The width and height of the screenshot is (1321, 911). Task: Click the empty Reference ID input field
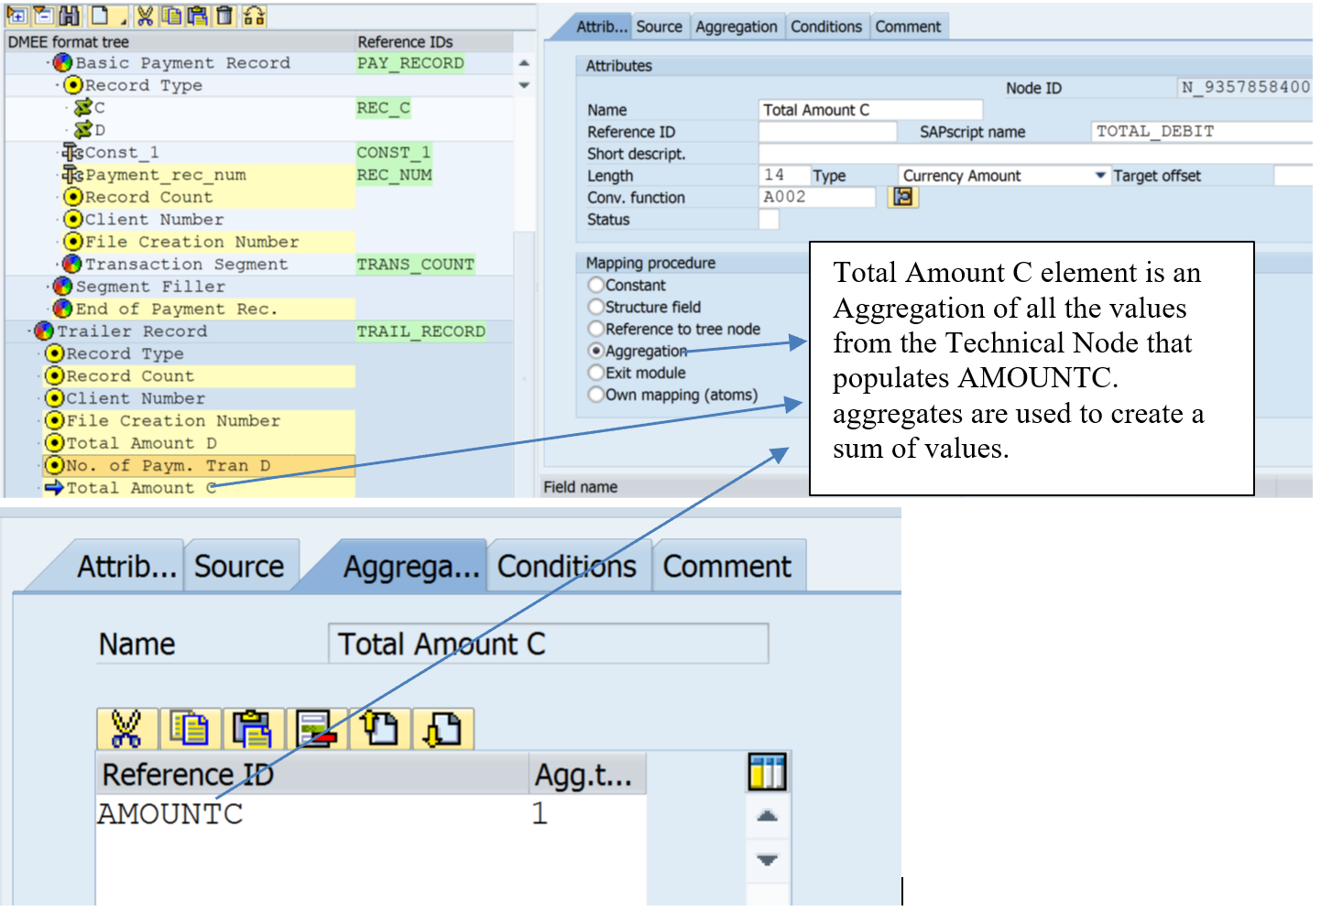coord(827,132)
